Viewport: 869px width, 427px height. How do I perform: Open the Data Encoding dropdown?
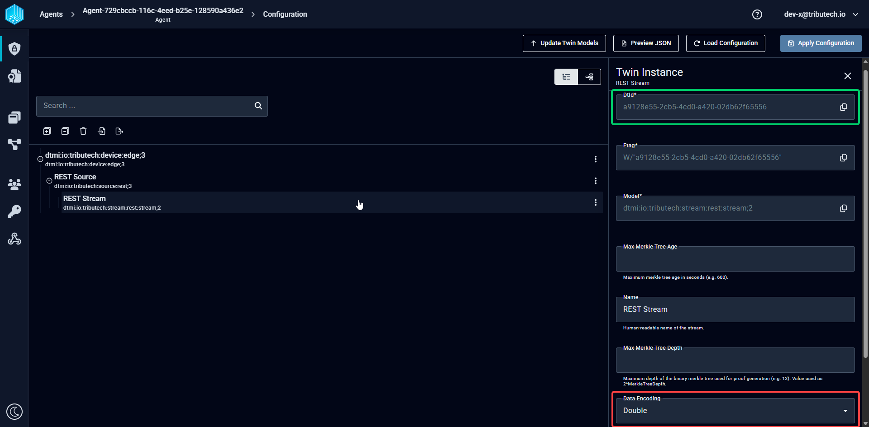click(735, 411)
